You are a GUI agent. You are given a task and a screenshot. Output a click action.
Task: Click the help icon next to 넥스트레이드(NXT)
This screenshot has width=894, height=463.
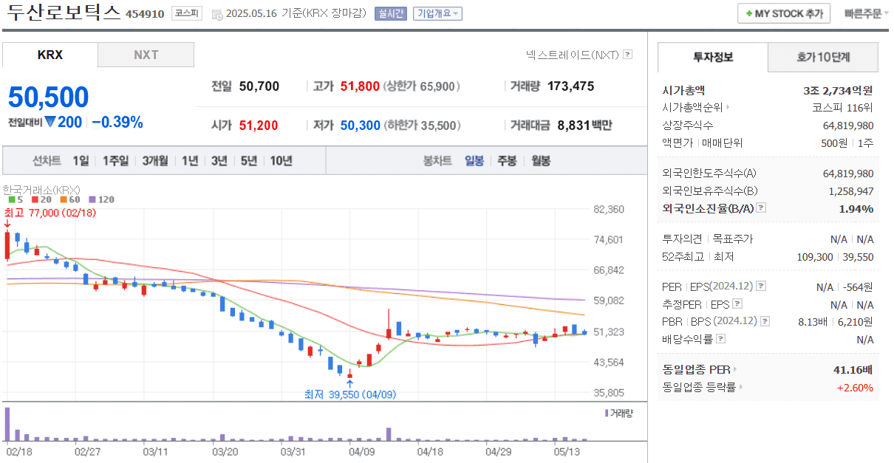pos(628,55)
